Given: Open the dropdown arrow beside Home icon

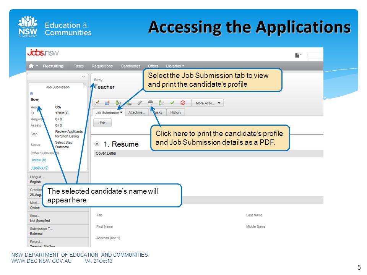Looking at the screenshot, I should 37,66.
